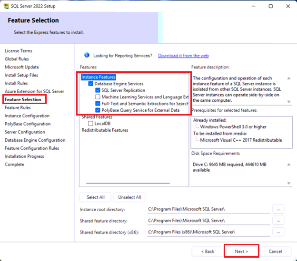The image size is (297, 261).
Task: Click the Microsoft Update step
Action: tap(22, 67)
